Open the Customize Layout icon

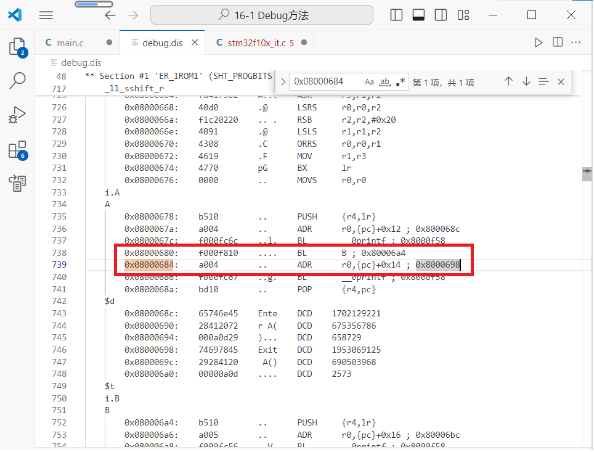click(x=463, y=15)
